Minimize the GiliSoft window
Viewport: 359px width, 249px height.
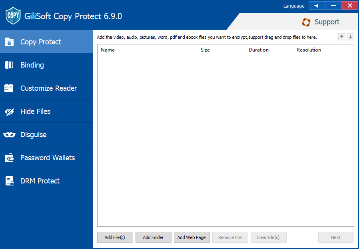point(333,6)
